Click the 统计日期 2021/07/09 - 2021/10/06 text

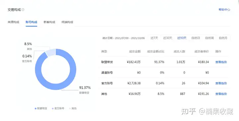click(123, 38)
